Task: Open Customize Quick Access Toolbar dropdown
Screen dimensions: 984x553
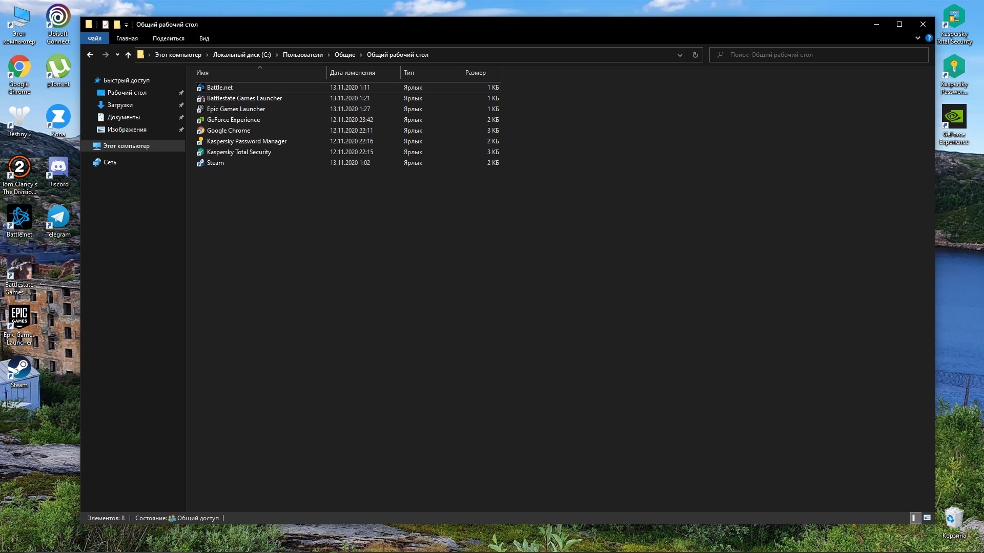Action: (126, 25)
